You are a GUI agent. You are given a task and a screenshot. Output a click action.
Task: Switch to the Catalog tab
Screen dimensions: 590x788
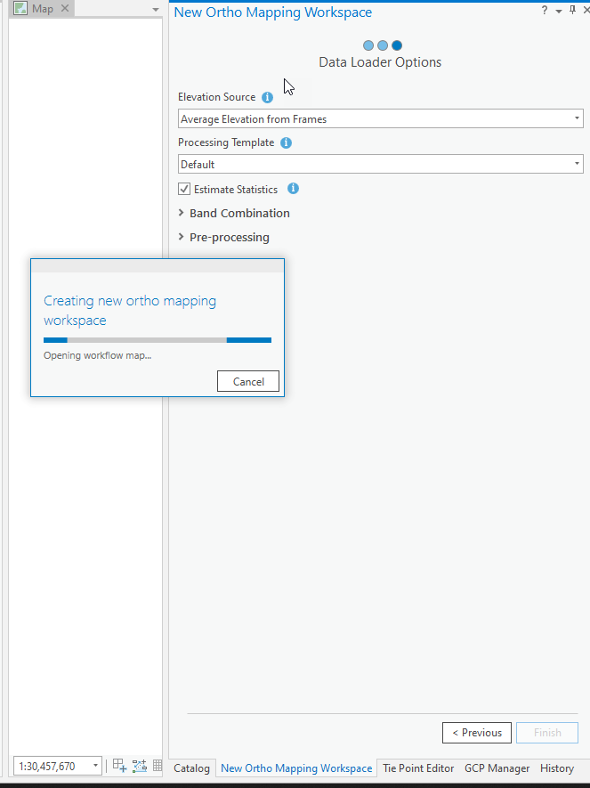point(191,768)
